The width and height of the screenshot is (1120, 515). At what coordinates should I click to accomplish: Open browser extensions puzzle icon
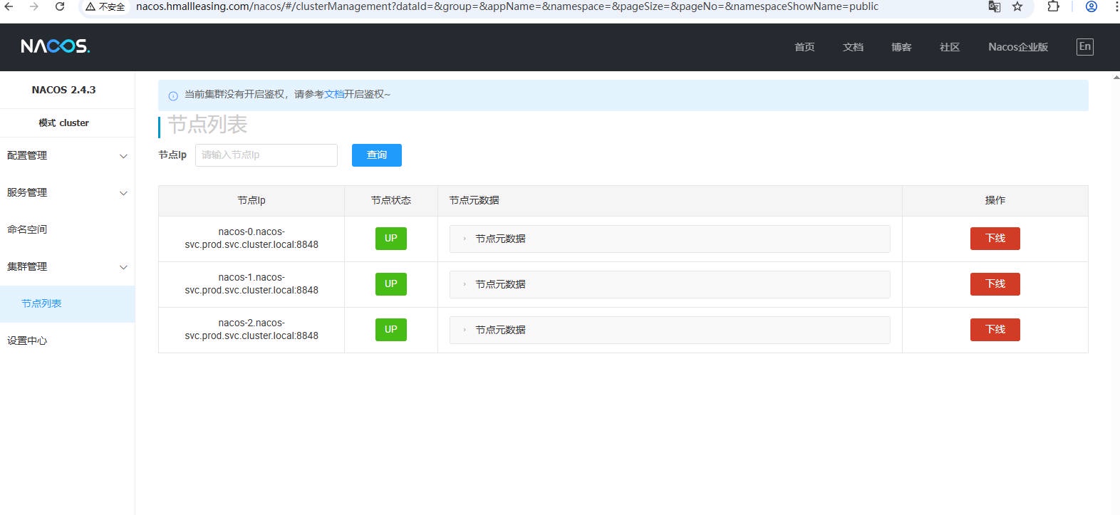pos(1053,6)
